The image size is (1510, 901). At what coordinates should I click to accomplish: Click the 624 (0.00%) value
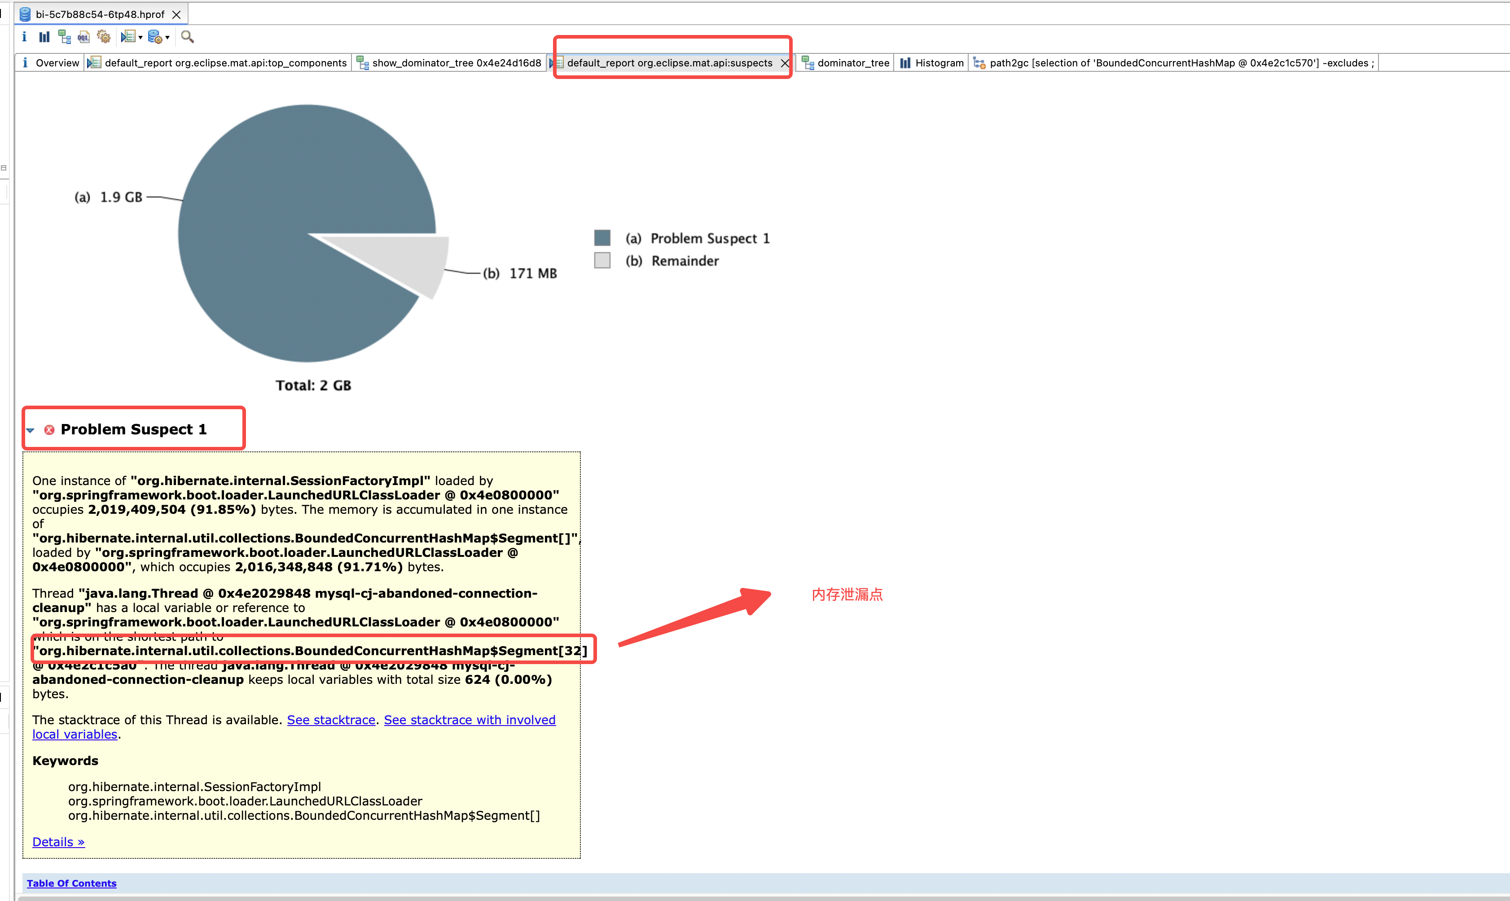point(509,679)
